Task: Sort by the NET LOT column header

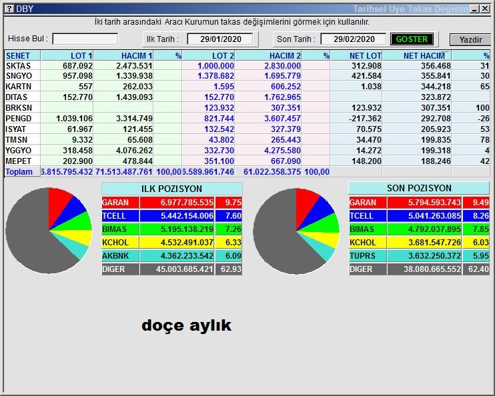Action: [356, 55]
